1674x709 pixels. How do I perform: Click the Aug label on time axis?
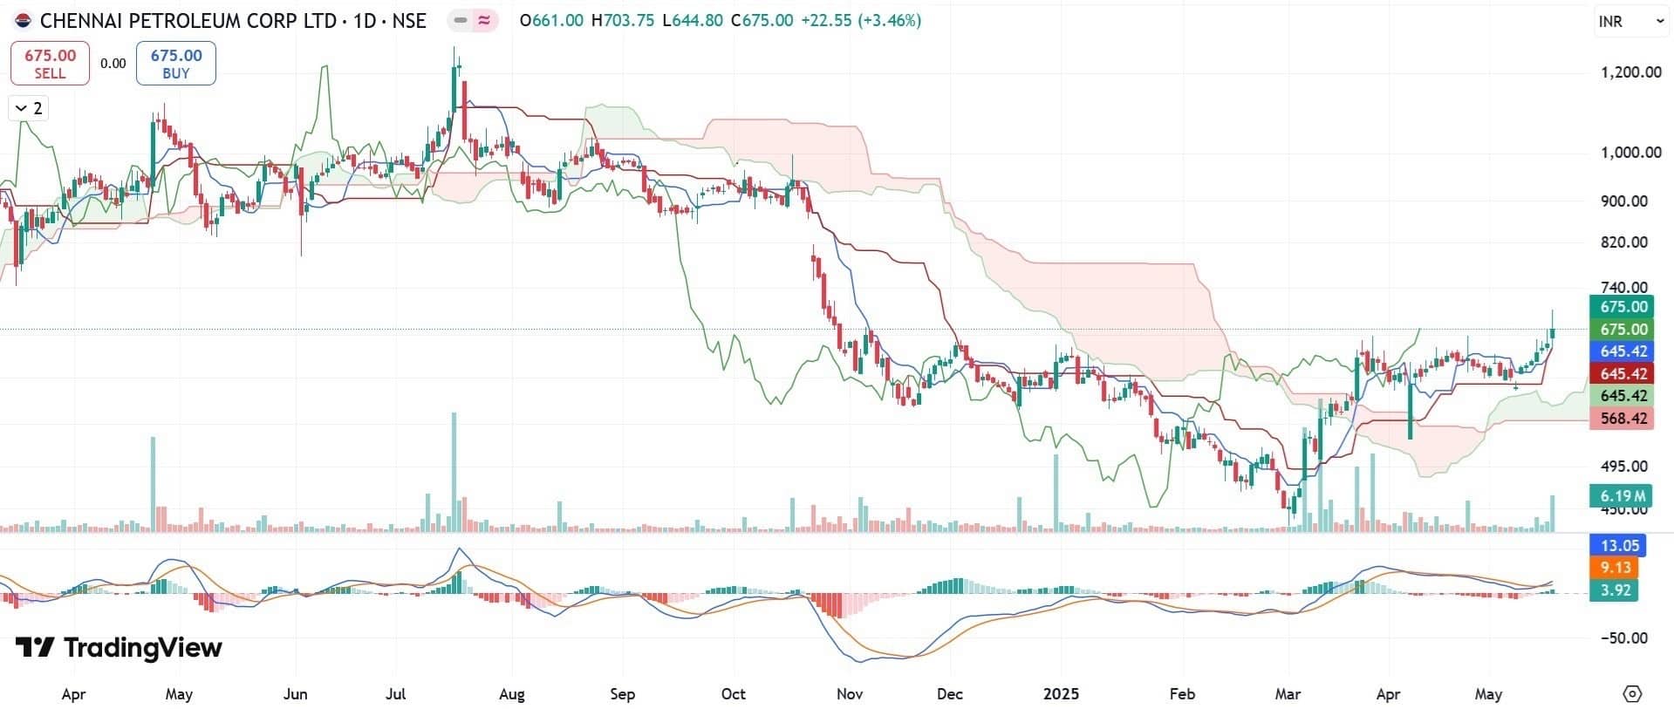(x=512, y=694)
